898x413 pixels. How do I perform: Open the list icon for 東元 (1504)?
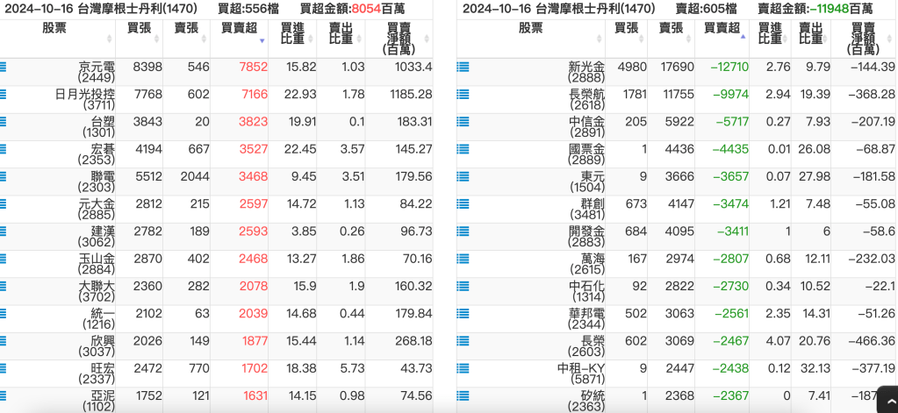point(463,176)
